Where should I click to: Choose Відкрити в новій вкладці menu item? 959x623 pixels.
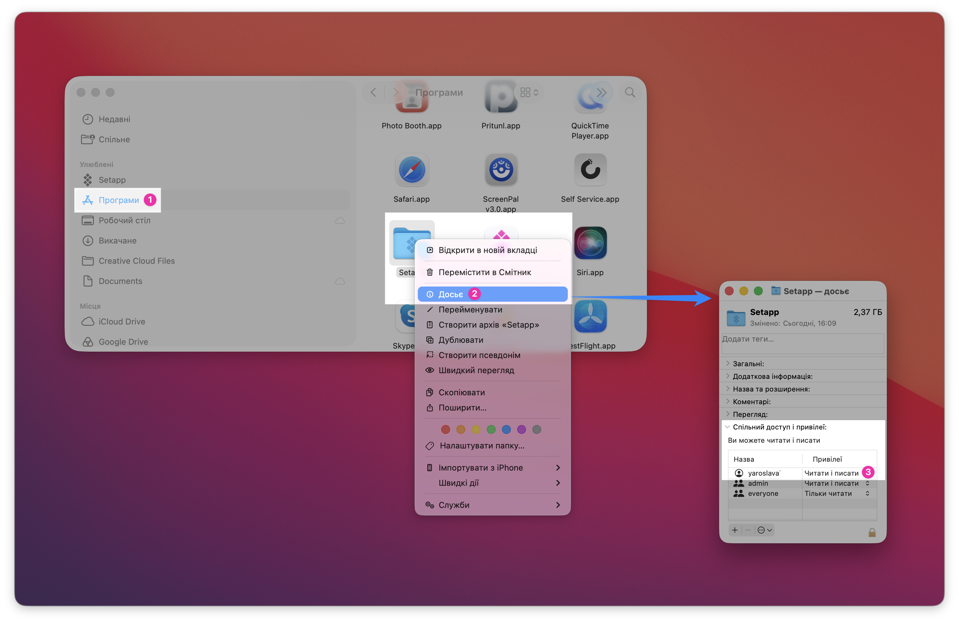492,250
